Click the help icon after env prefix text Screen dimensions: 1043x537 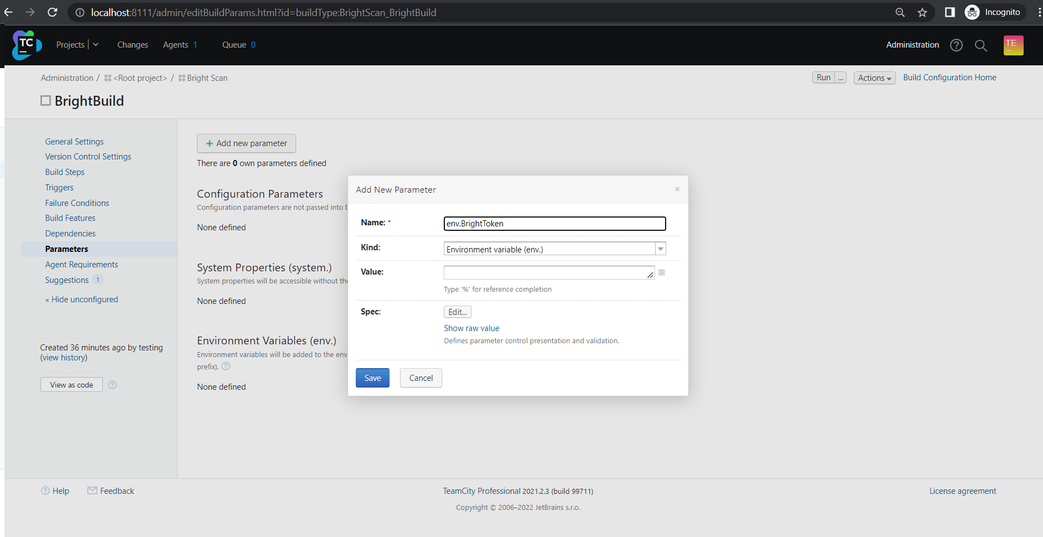(x=226, y=366)
